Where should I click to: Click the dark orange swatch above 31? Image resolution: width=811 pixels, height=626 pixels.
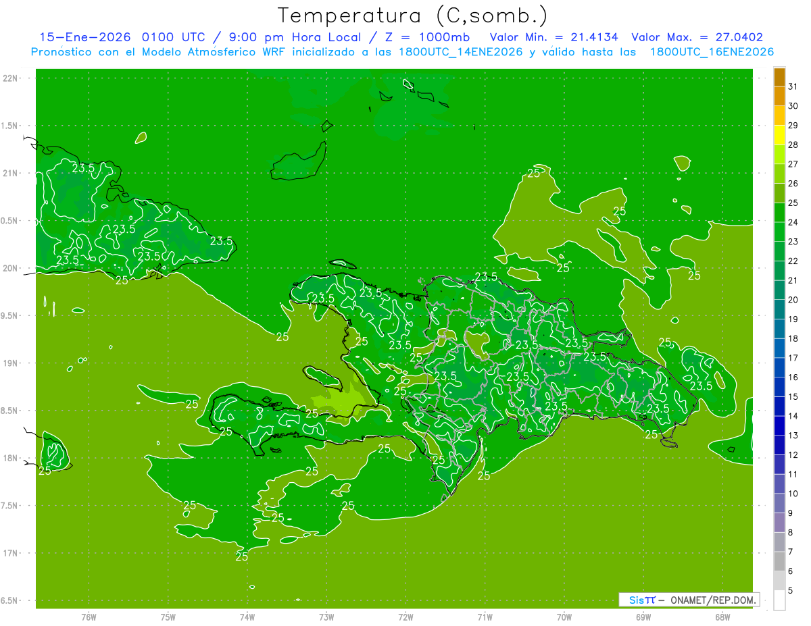pyautogui.click(x=779, y=77)
